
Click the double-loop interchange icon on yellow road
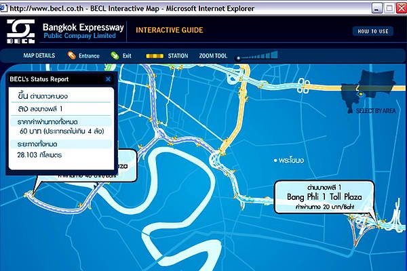click(x=304, y=86)
